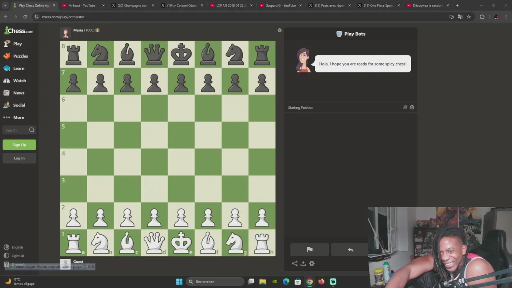Click the magnifier icon in the sidebar search

[x=32, y=130]
